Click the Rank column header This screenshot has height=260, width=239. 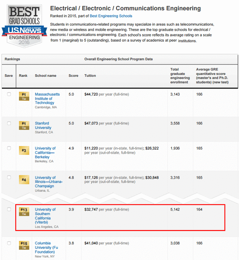[23, 76]
